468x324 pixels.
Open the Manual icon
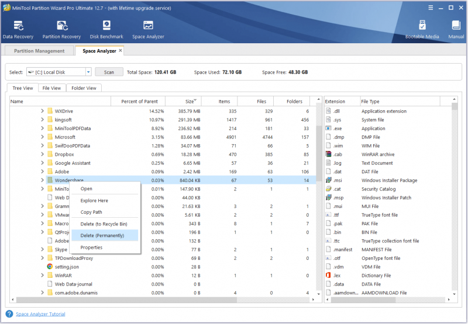[x=456, y=30]
